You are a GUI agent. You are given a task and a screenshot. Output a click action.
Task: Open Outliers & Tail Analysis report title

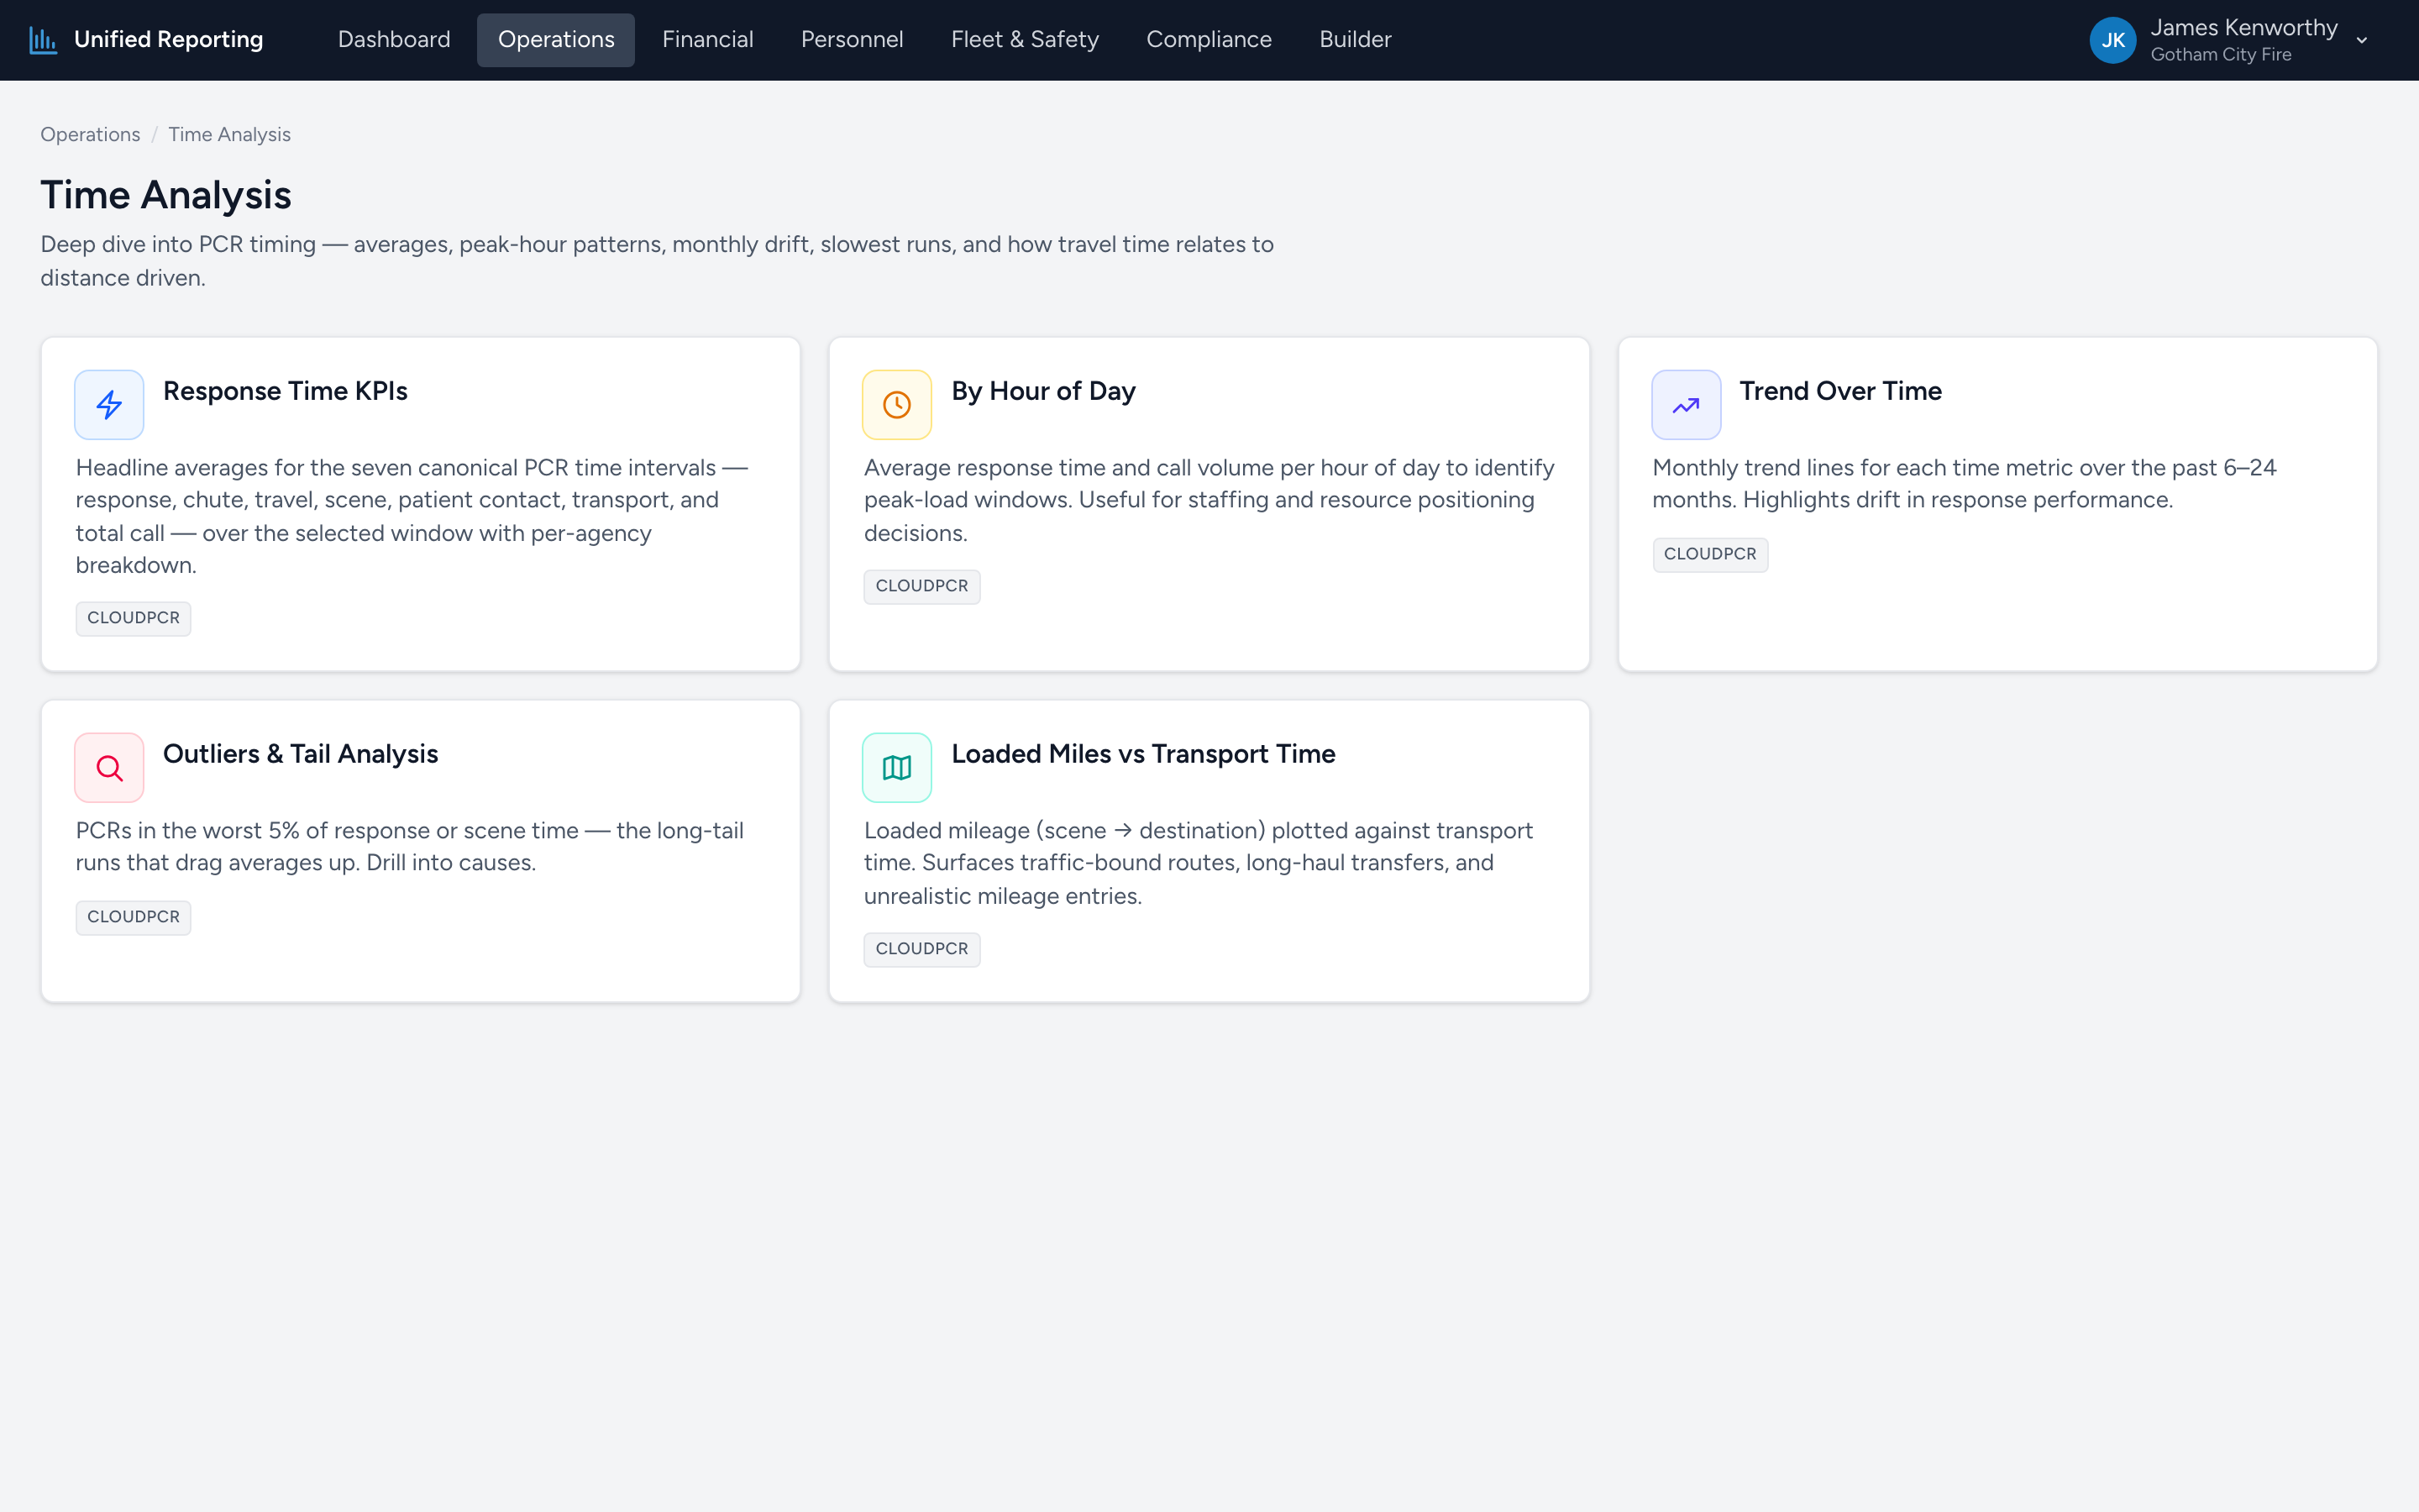tap(301, 754)
